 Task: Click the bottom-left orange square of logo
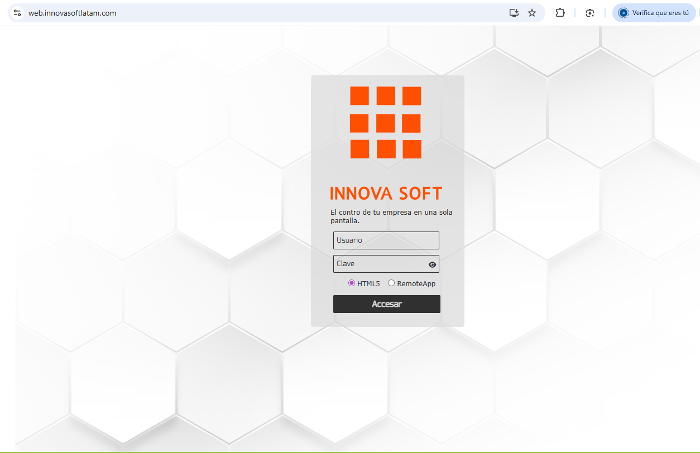(359, 149)
